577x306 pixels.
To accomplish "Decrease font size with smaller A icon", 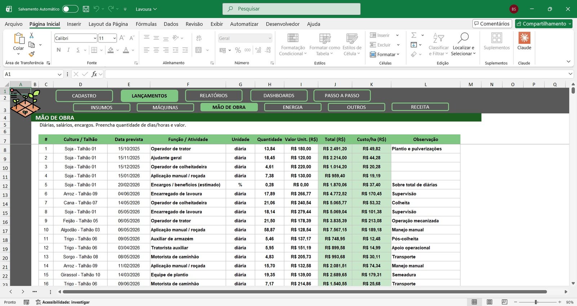I will pyautogui.click(x=132, y=38).
